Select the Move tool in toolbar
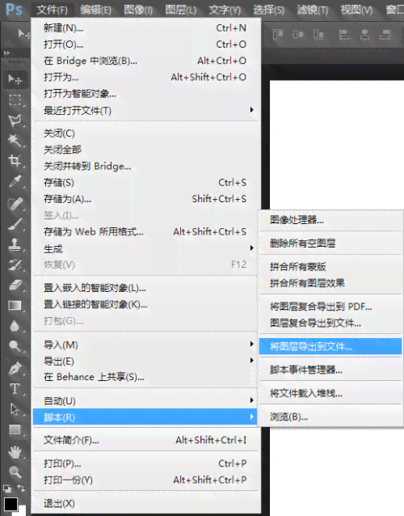The width and height of the screenshot is (404, 516). [x=15, y=79]
